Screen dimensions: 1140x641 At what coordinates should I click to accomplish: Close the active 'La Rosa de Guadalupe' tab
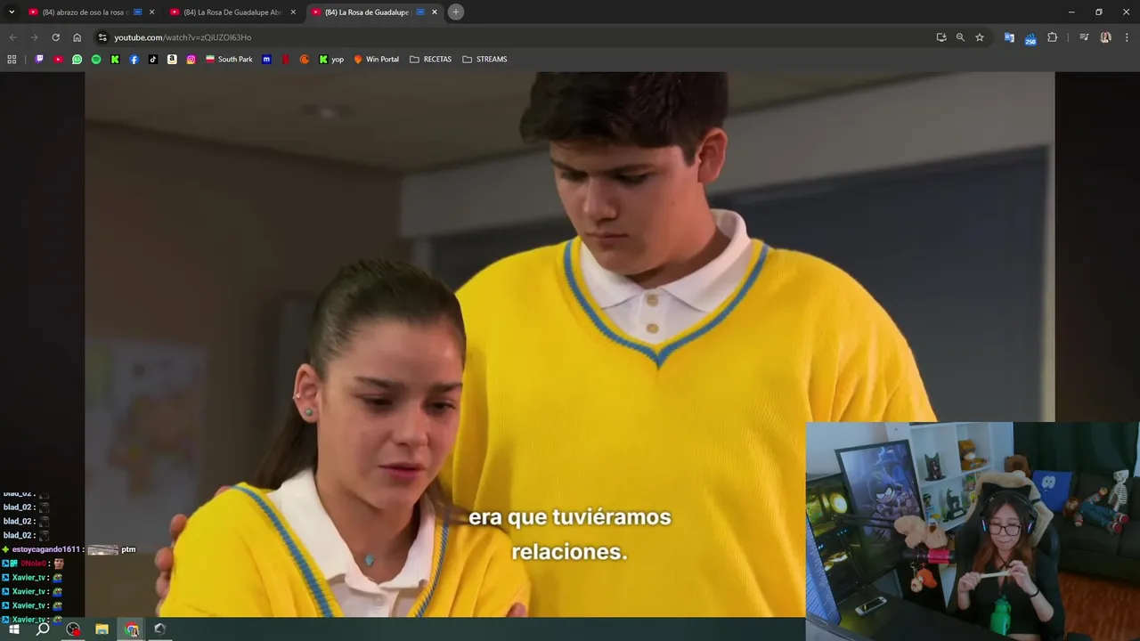coord(435,12)
